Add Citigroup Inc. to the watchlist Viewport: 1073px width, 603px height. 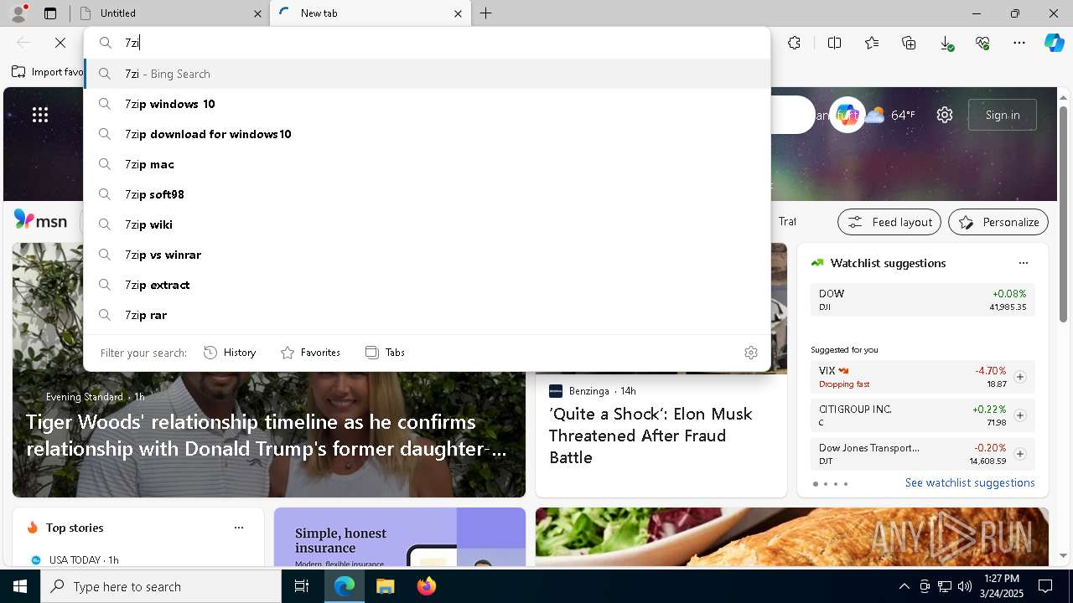pyautogui.click(x=1020, y=415)
